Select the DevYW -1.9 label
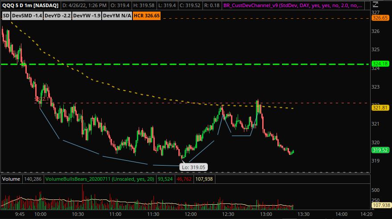The height and width of the screenshot is (219, 392). tap(87, 16)
